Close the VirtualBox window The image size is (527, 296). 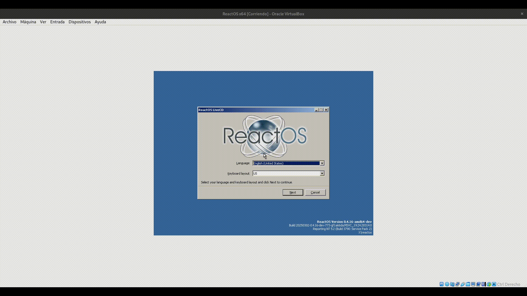tap(522, 14)
